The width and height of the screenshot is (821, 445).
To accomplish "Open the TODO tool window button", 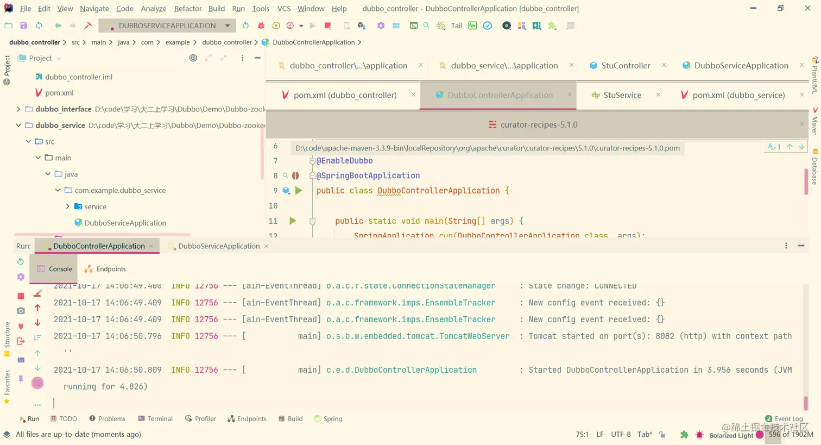I will click(64, 419).
